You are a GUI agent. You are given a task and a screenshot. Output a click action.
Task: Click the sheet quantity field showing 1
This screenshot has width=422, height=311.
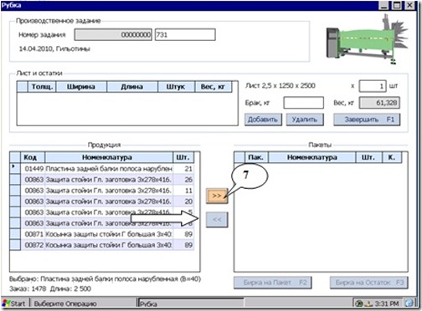point(373,86)
